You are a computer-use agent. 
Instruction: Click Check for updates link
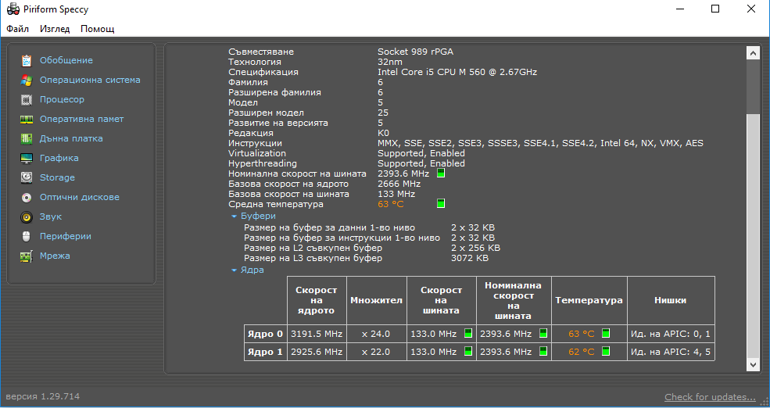click(x=710, y=397)
